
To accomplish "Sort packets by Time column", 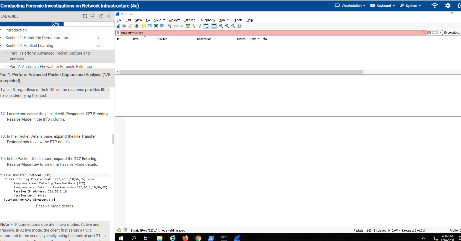I will 145,39.
